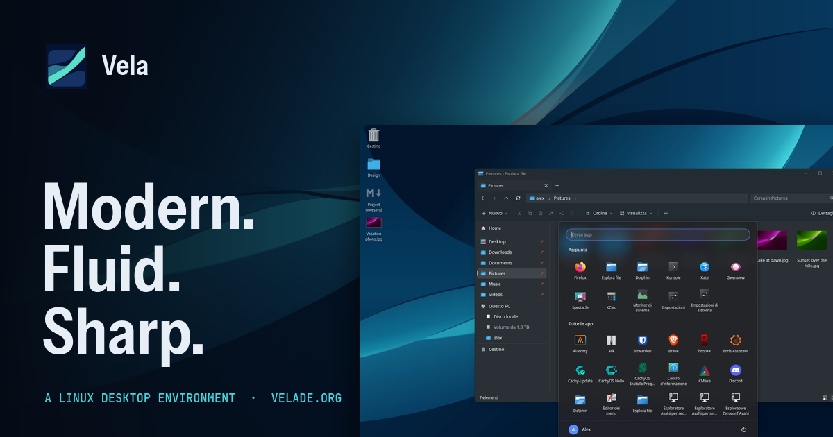Screen dimensions: 833x437
Task: Click the back arrow in Esplora file
Action: pos(483,198)
